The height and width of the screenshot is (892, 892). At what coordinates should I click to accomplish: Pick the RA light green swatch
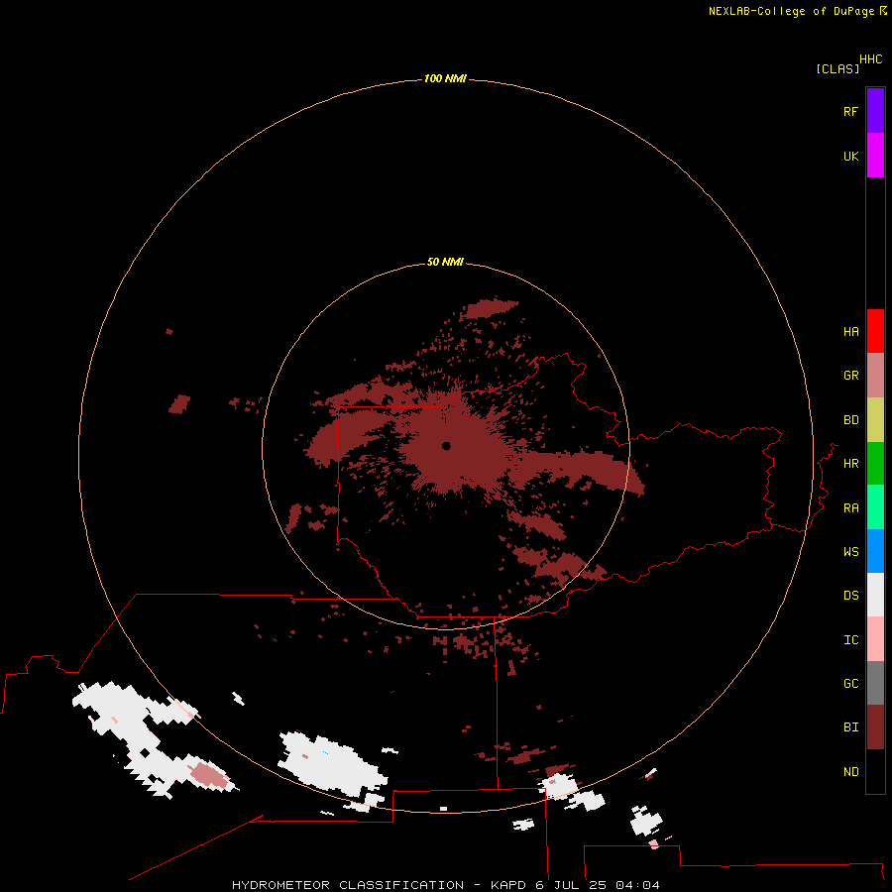[875, 507]
